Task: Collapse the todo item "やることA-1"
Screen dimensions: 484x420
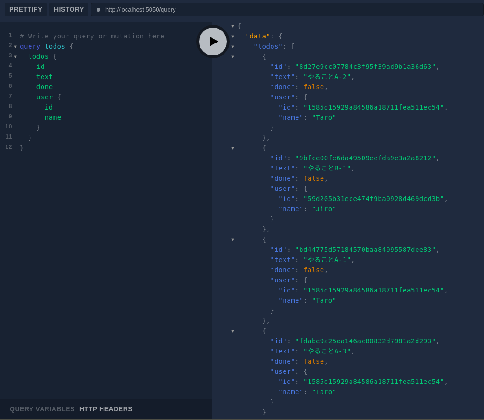Action: pyautogui.click(x=233, y=239)
